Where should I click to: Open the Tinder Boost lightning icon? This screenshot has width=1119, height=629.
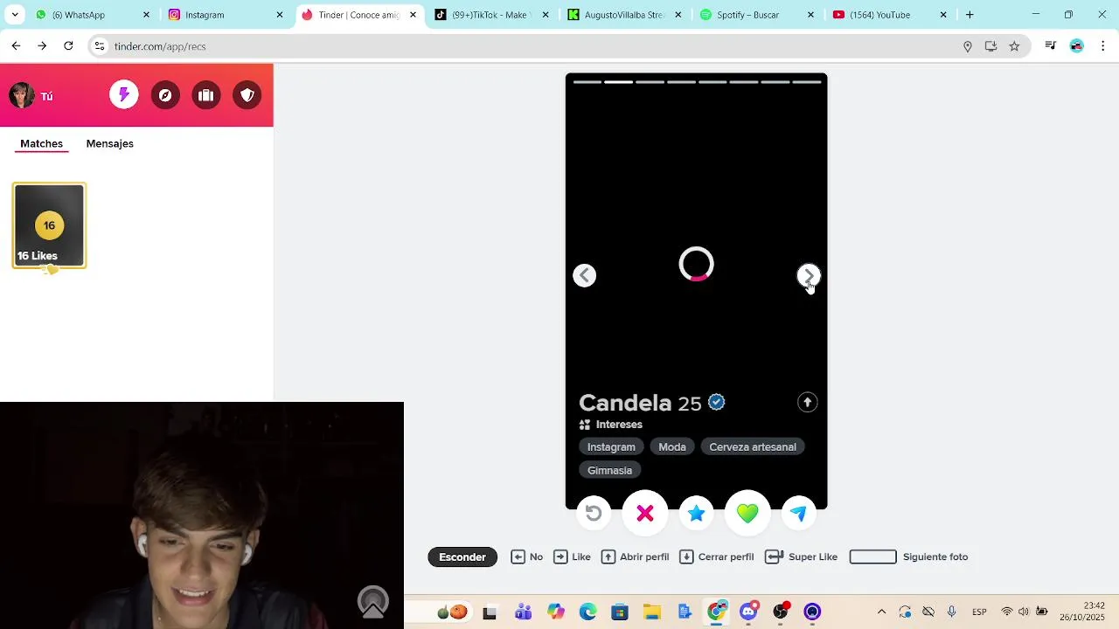coord(124,95)
